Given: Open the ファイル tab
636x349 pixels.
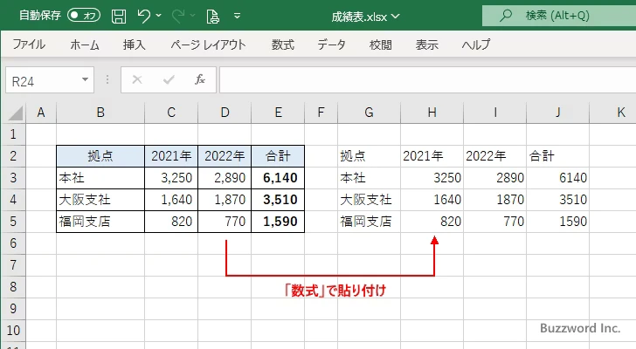Looking at the screenshot, I should click(x=29, y=44).
